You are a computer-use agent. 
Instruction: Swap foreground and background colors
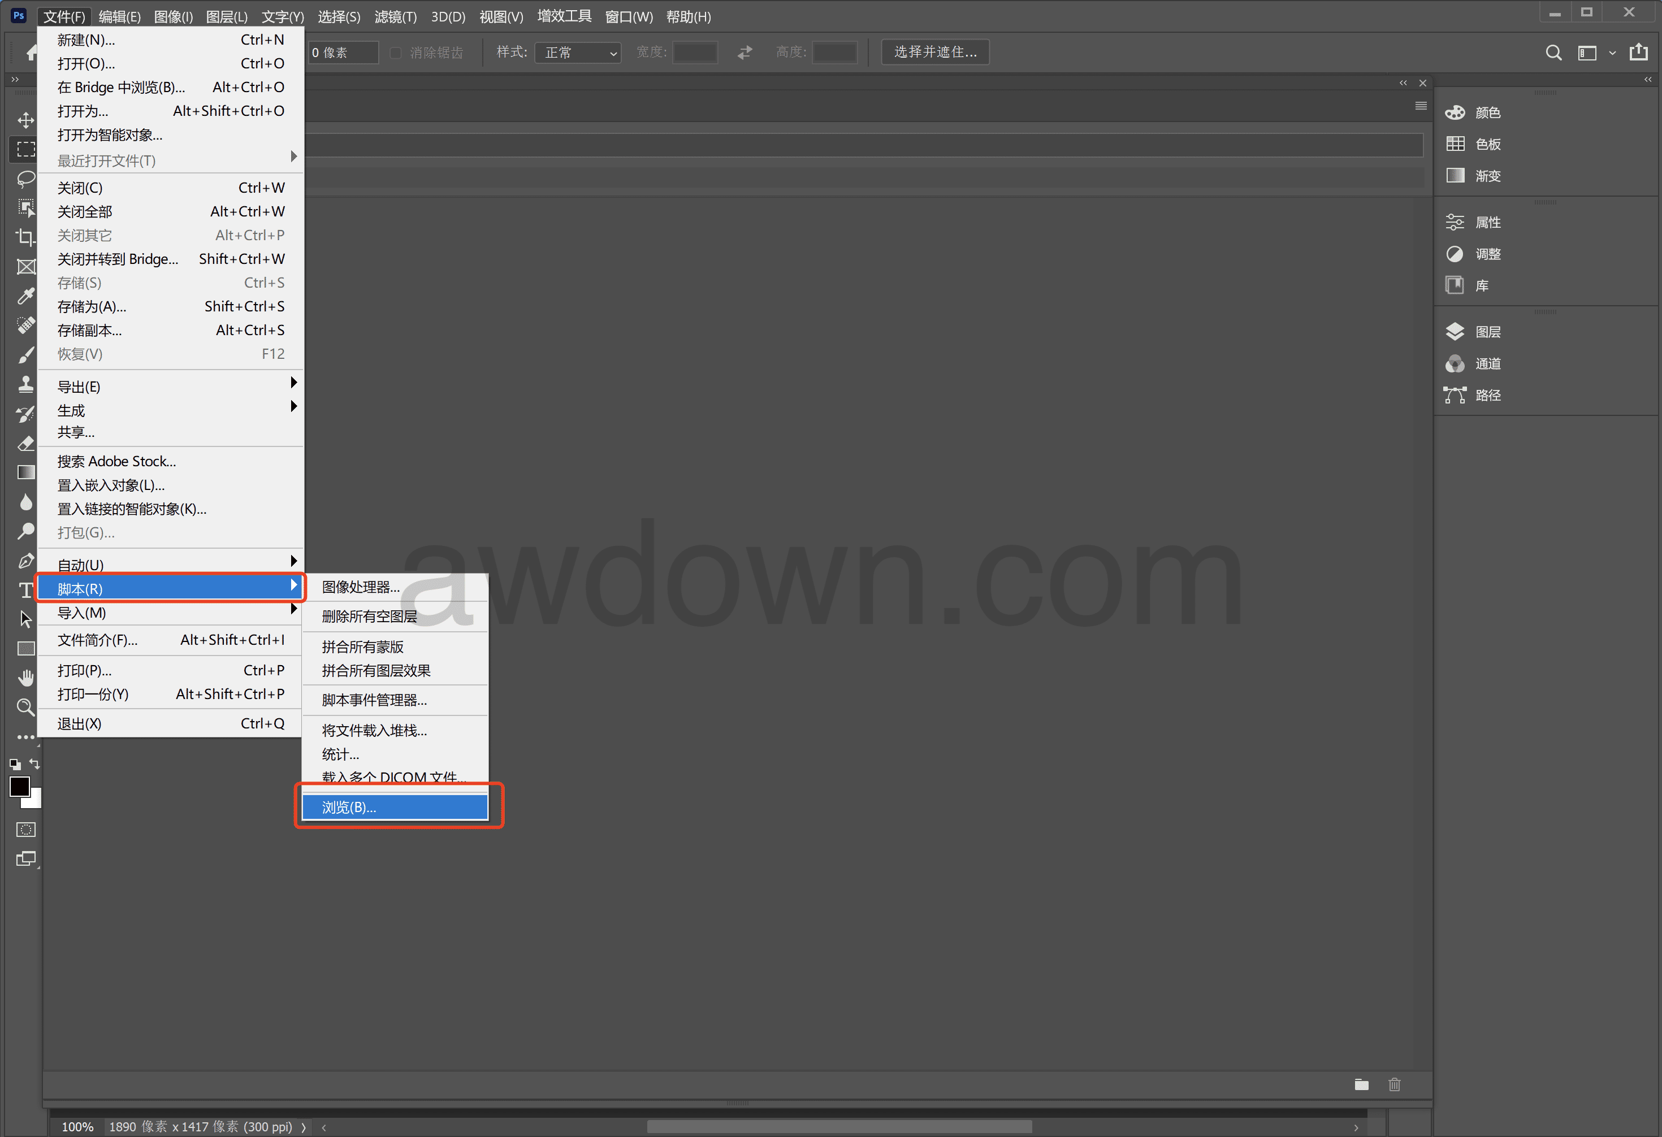(x=34, y=763)
